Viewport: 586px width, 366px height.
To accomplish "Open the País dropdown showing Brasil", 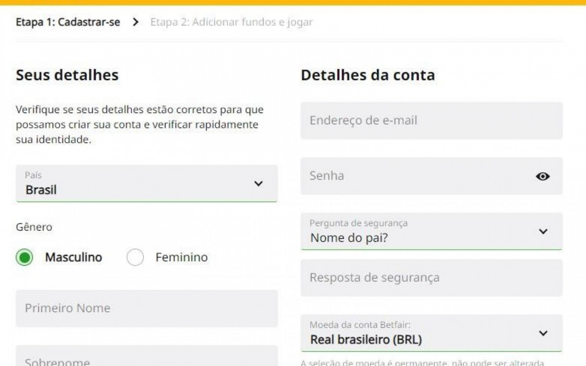I will pos(146,184).
